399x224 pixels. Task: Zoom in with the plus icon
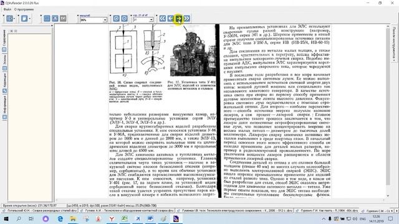coord(117,19)
